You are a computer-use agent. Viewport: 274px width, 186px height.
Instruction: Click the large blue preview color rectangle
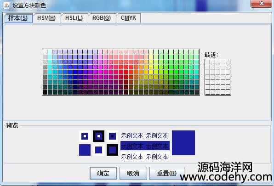click(183, 143)
